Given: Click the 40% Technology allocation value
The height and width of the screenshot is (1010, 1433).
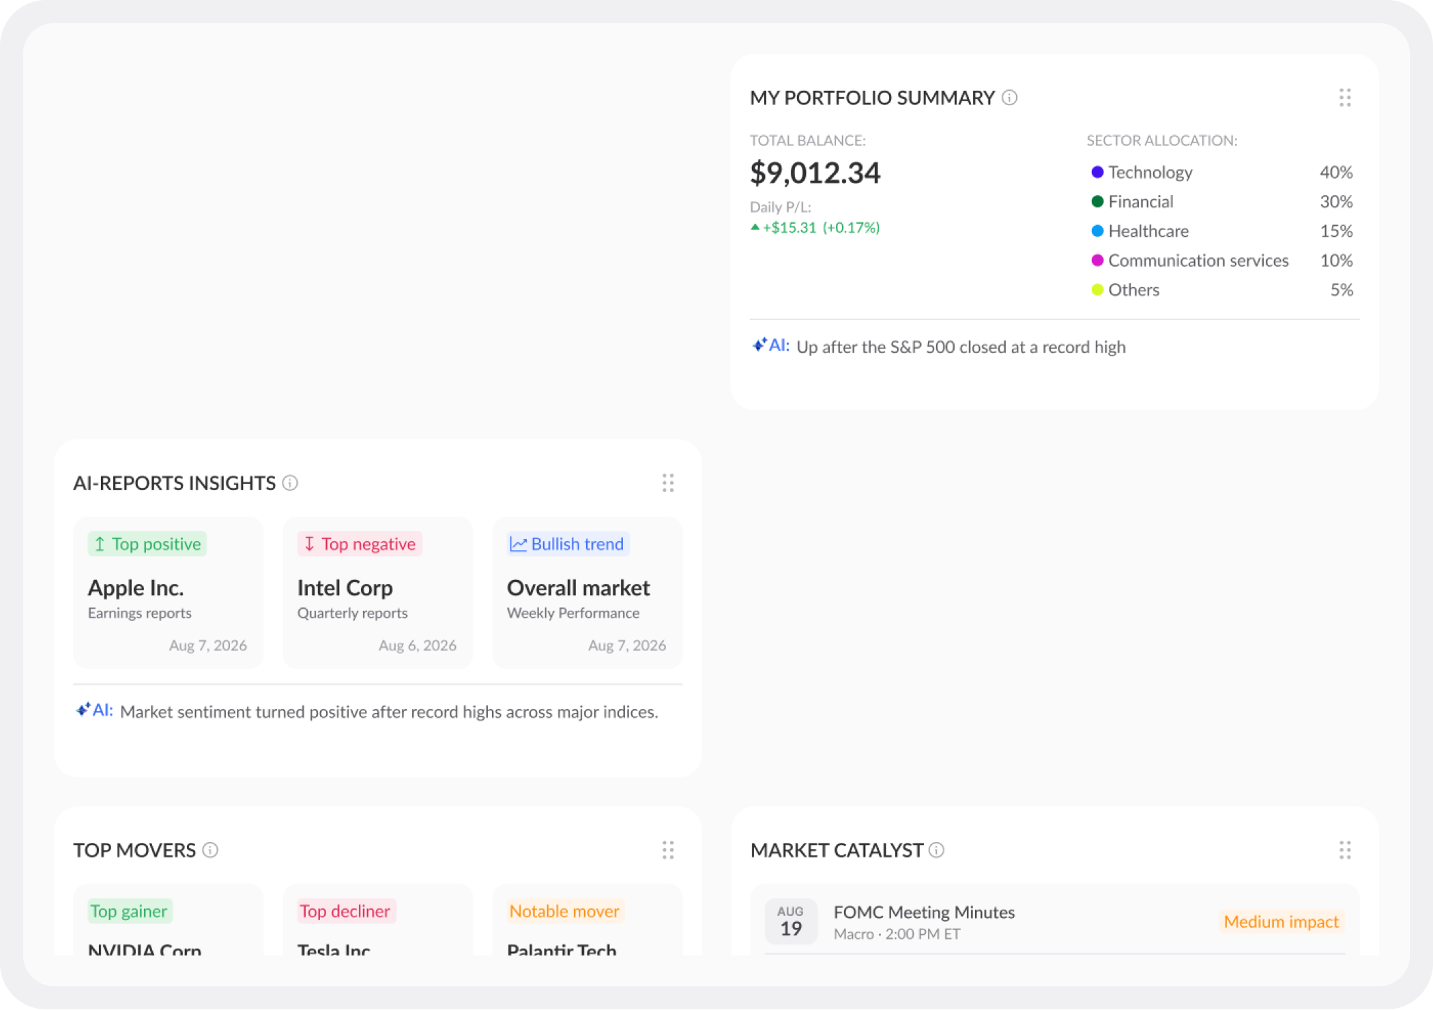Looking at the screenshot, I should (1336, 172).
